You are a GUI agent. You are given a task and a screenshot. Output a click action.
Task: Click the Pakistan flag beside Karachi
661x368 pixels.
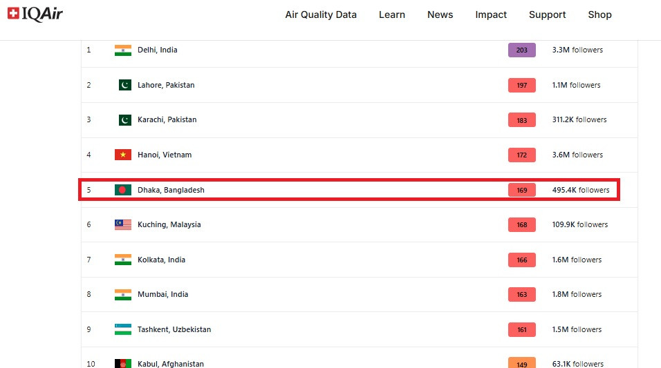(x=124, y=120)
